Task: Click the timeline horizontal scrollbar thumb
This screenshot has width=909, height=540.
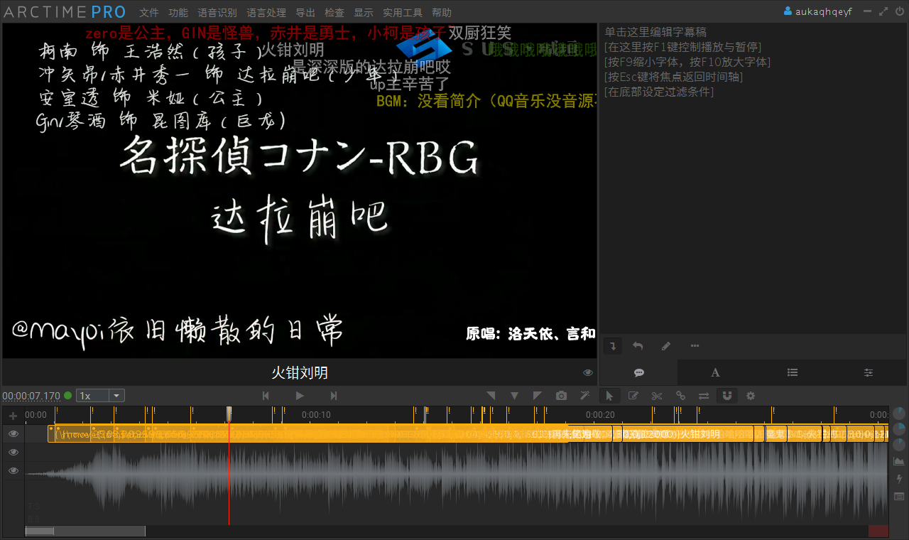Action: click(85, 531)
